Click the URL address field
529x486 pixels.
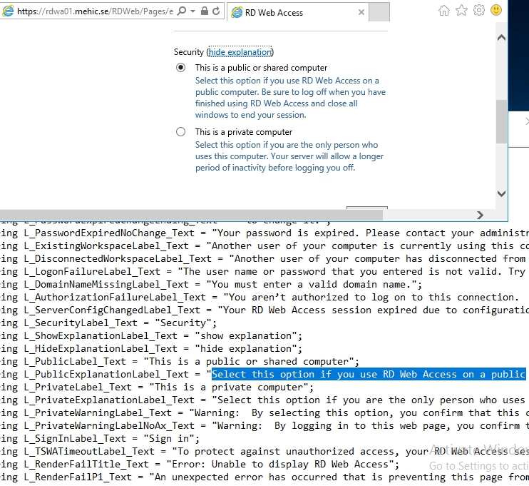point(93,12)
